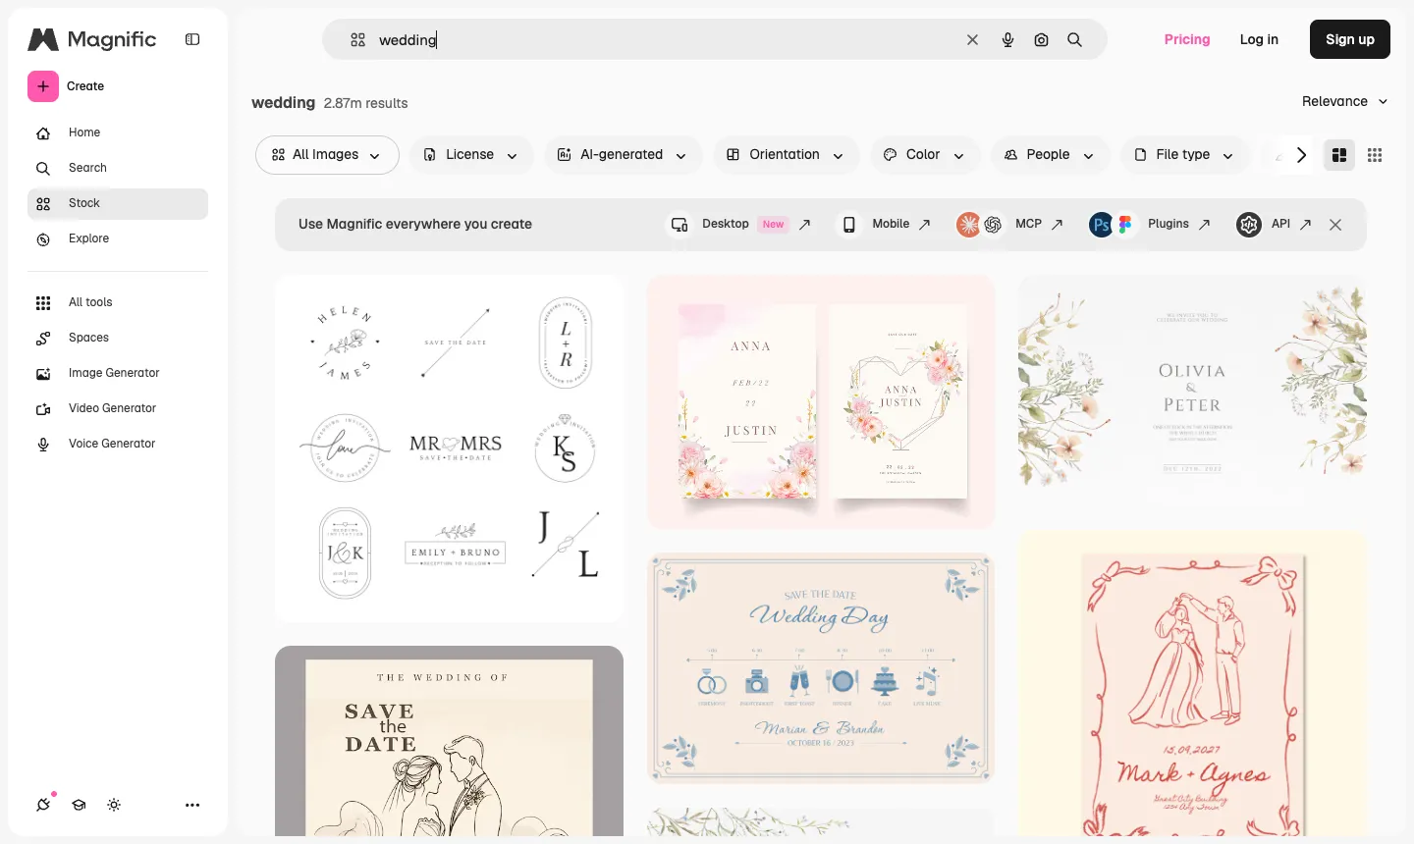Image resolution: width=1414 pixels, height=844 pixels.
Task: Click the pink Create plus button
Action: coord(43,86)
